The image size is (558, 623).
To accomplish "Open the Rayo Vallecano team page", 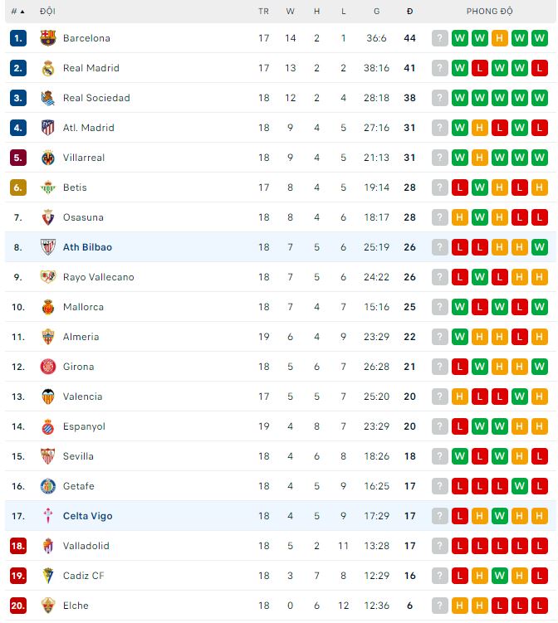I will (x=98, y=277).
